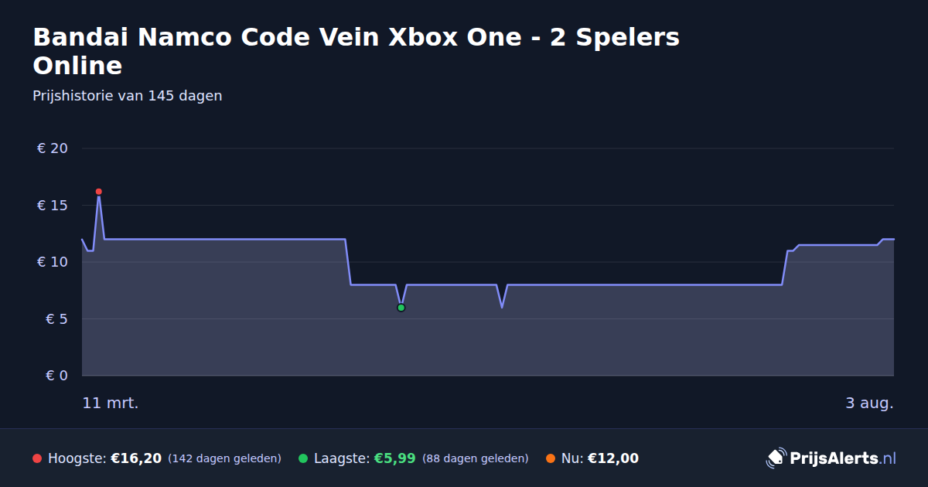This screenshot has width=928, height=487.
Task: Click the red Hoogste legend dot
Action: [x=37, y=458]
